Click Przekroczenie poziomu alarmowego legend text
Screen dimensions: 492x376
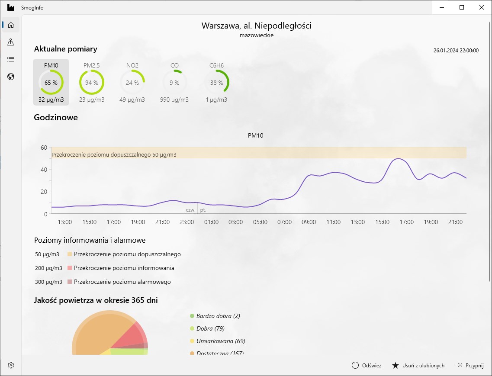[122, 282]
